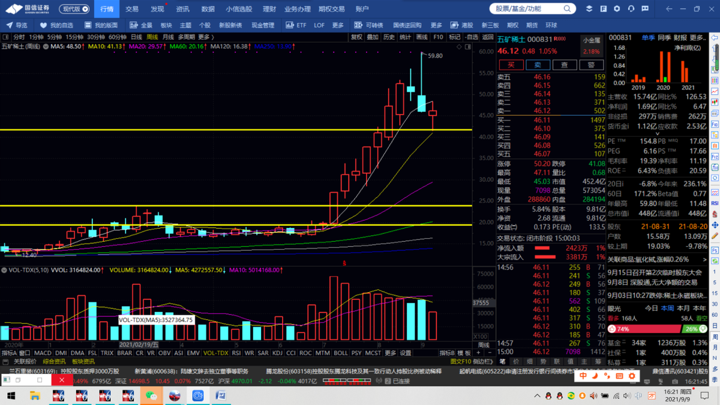Click the 警 alert button
720x405 pixels.
coord(592,65)
